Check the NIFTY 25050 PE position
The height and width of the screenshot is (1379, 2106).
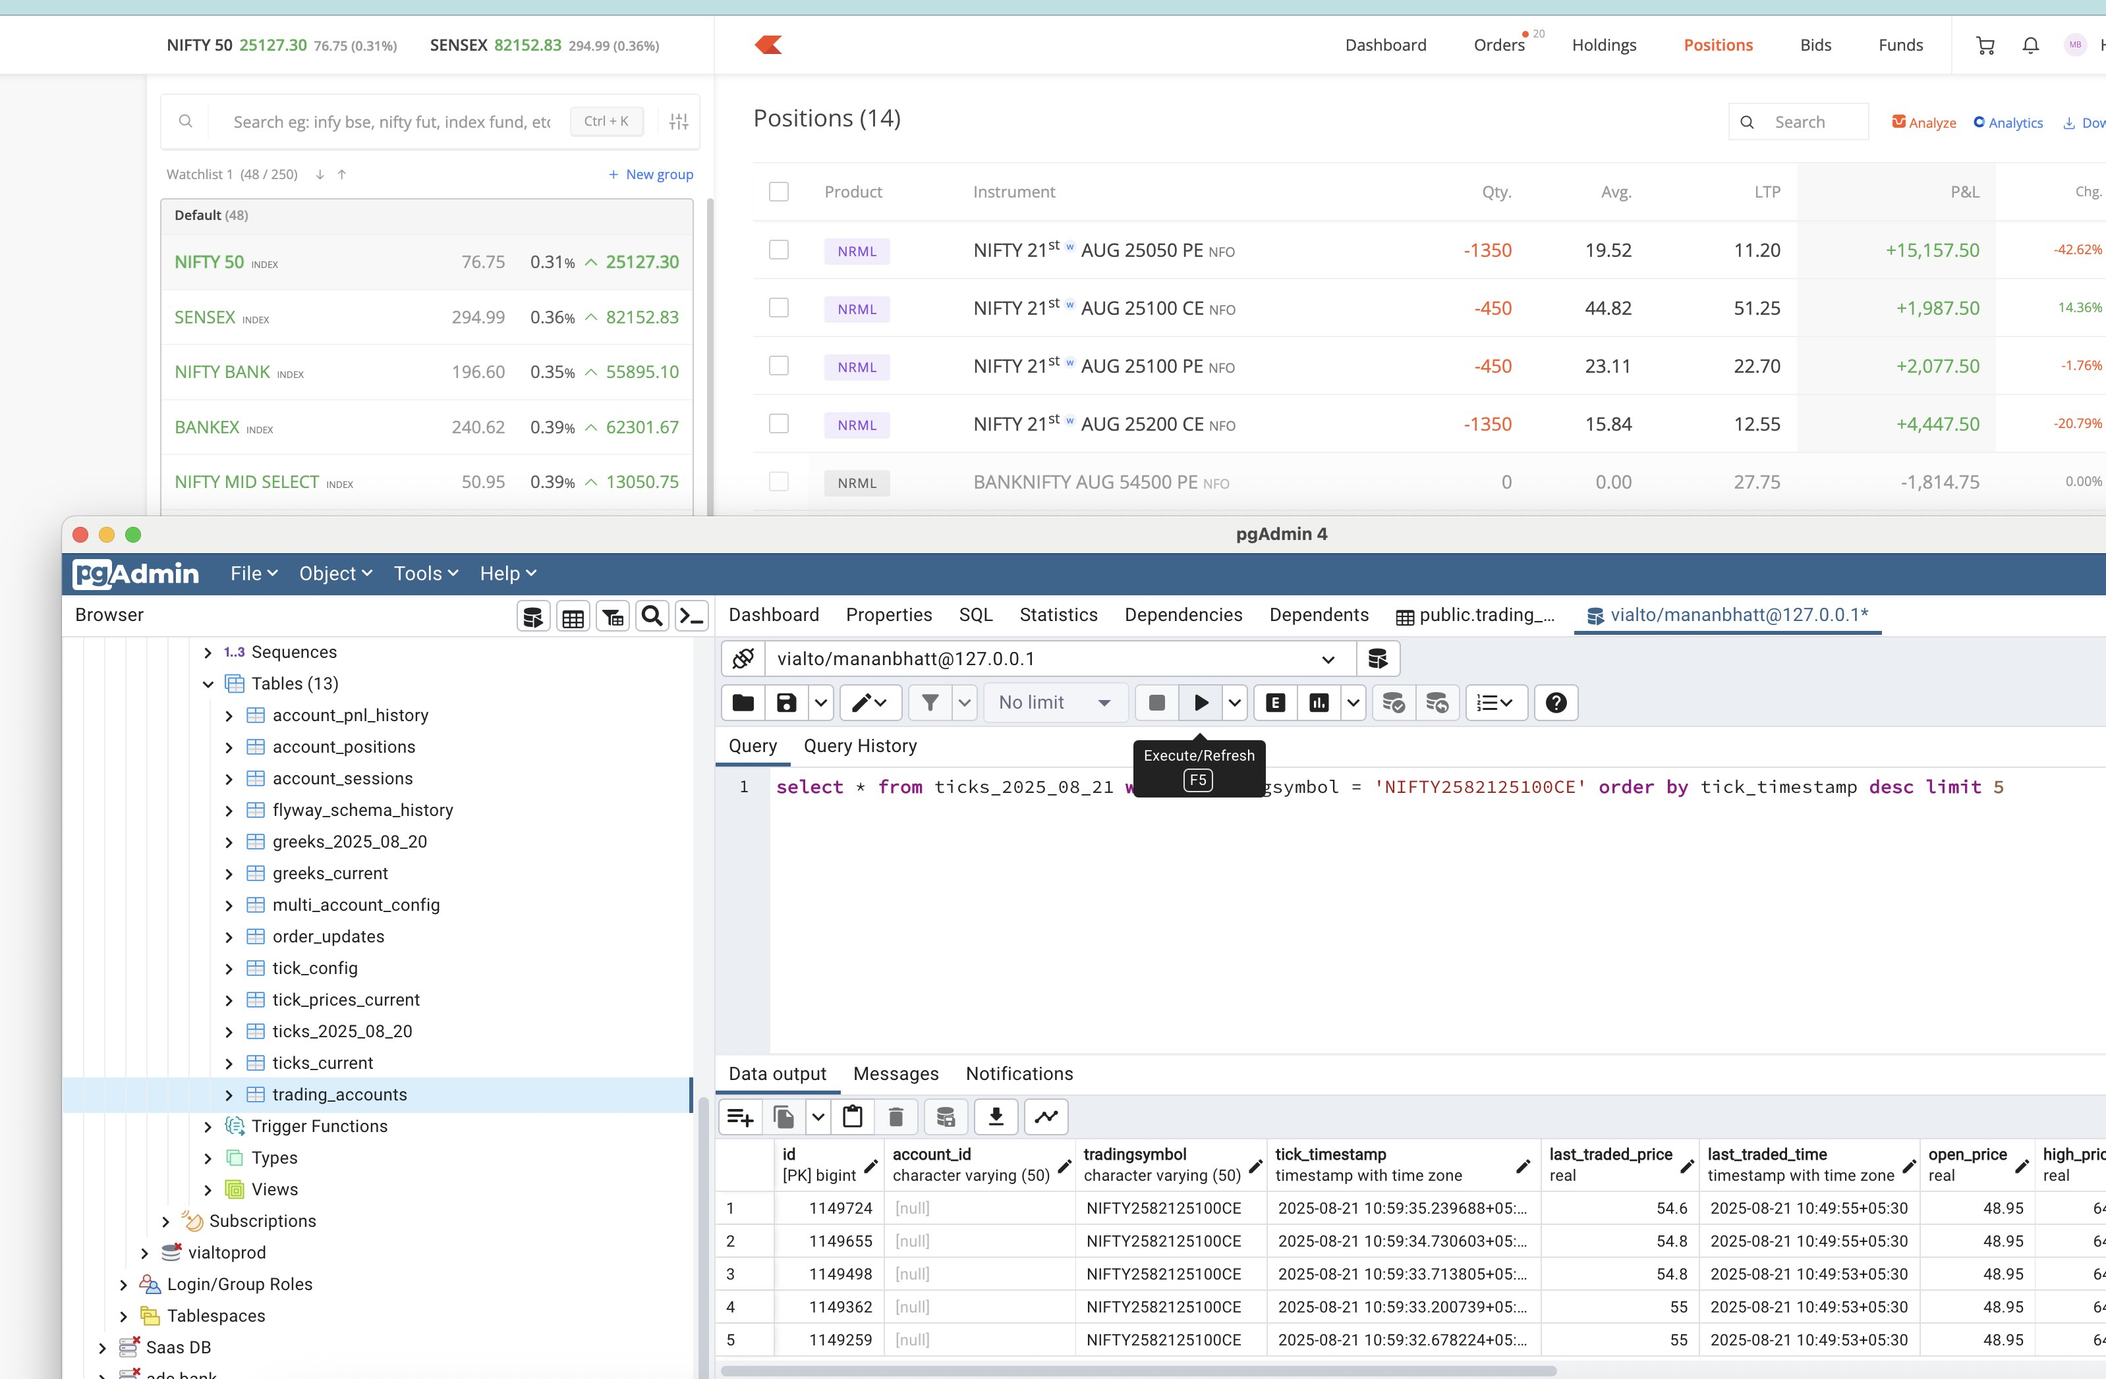[x=779, y=250]
